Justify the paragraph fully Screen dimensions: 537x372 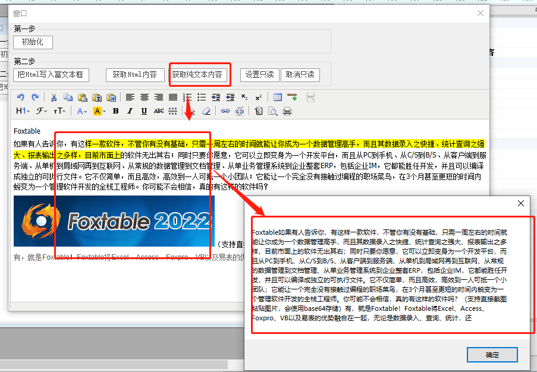(173, 97)
